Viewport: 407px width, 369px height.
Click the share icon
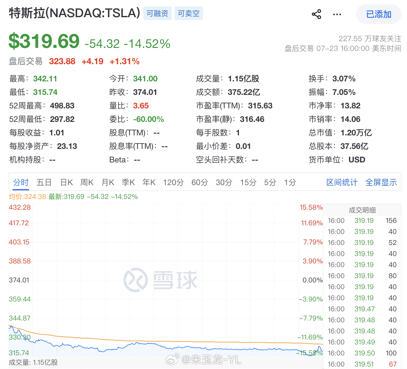[x=316, y=14]
